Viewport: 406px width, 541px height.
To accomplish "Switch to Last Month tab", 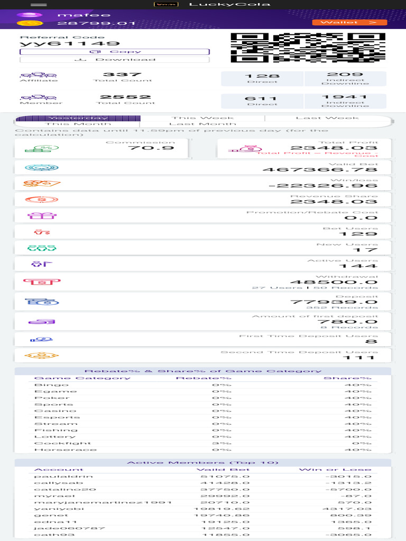I will click(202, 124).
